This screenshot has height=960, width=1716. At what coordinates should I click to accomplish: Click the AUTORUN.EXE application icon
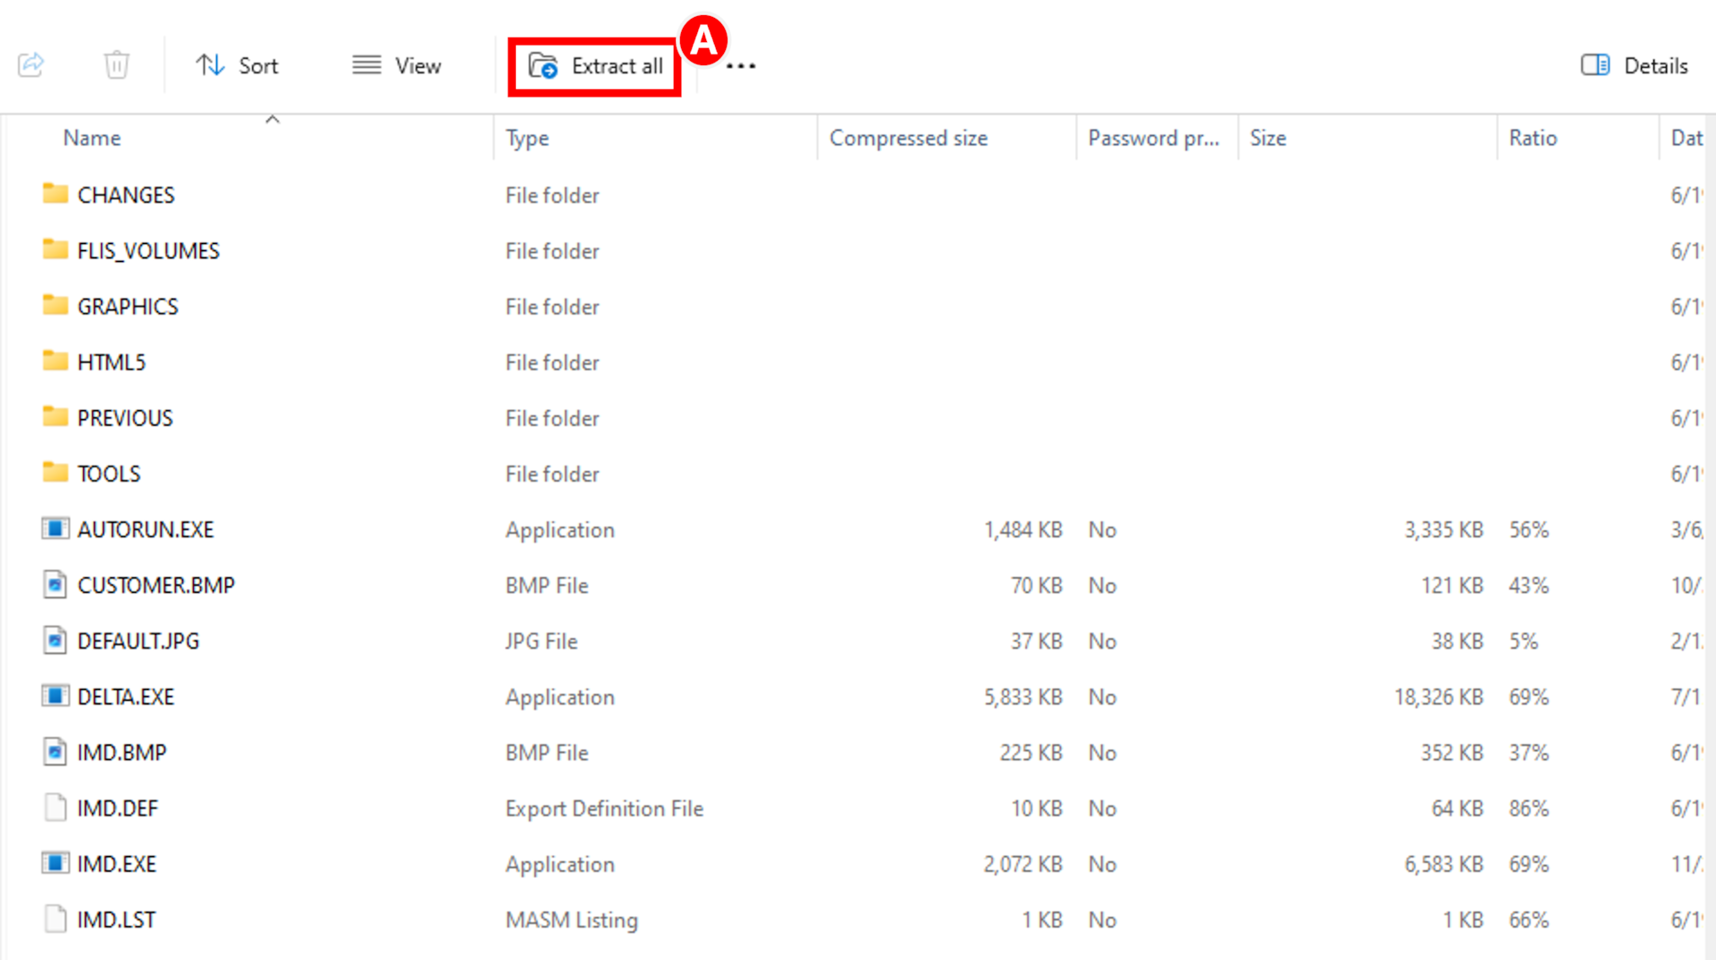point(55,528)
